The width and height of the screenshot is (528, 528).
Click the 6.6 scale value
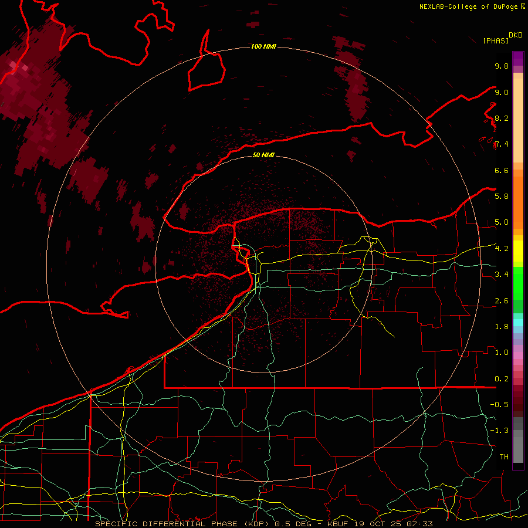[x=502, y=170]
